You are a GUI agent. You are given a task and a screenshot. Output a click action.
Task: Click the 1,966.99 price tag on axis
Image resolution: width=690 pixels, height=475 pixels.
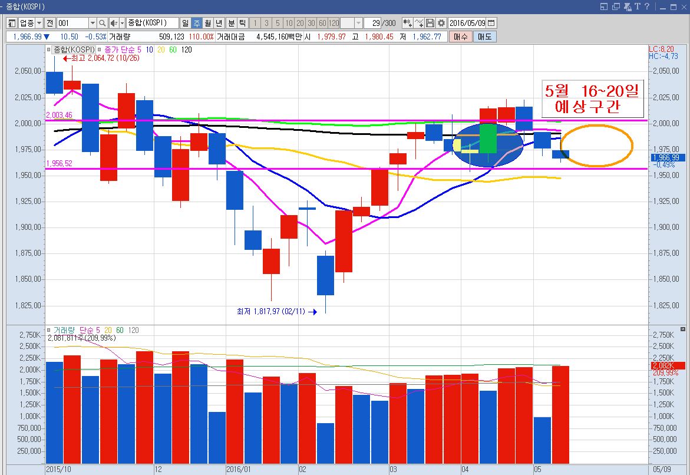(x=667, y=157)
